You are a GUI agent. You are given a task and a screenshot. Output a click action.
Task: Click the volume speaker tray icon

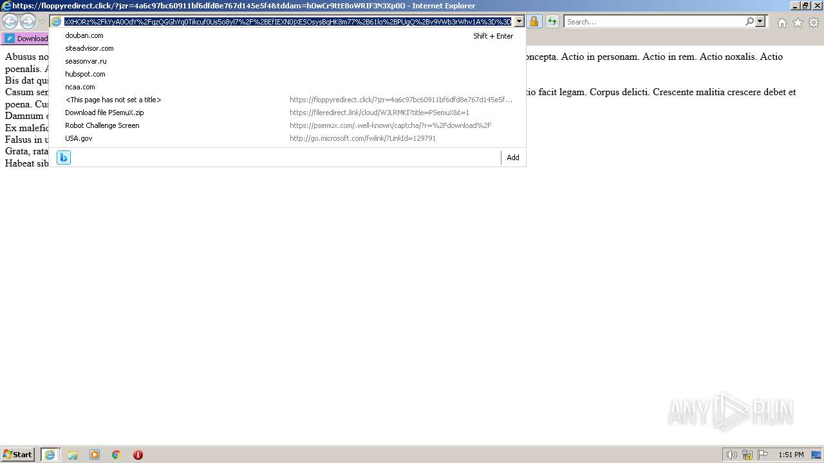click(x=731, y=455)
